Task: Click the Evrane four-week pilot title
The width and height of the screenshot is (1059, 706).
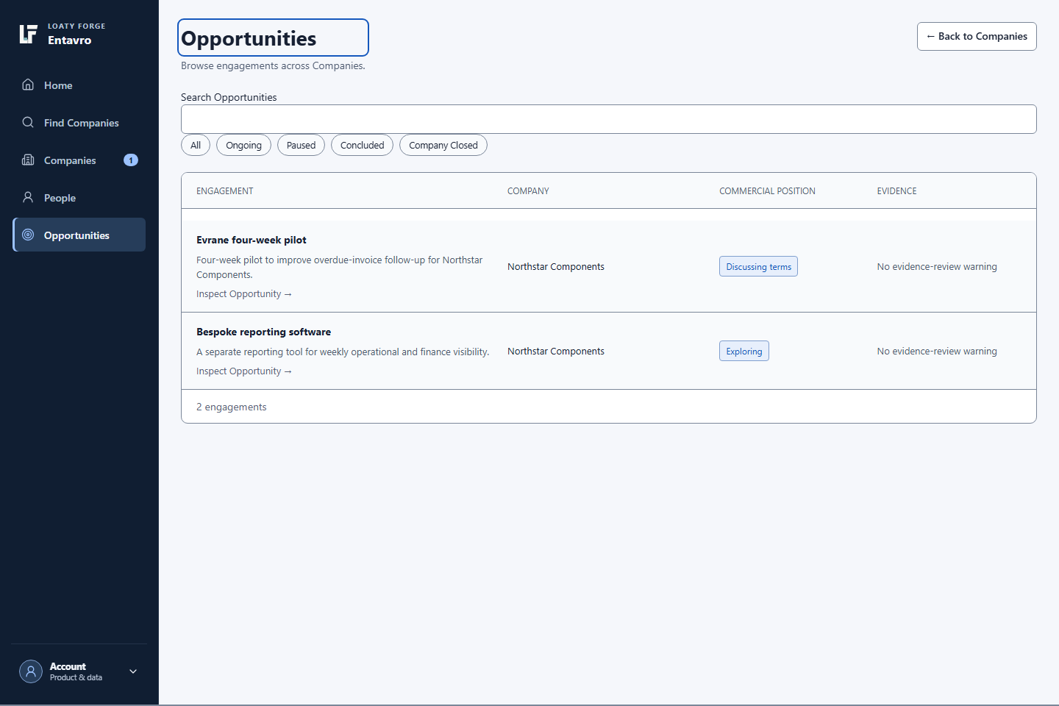Action: 252,240
